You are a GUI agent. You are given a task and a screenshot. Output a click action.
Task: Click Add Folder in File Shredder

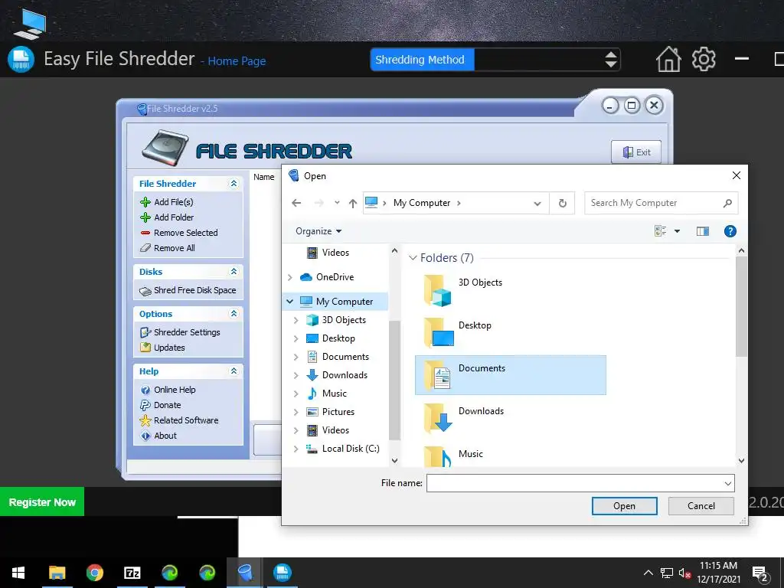pos(174,217)
